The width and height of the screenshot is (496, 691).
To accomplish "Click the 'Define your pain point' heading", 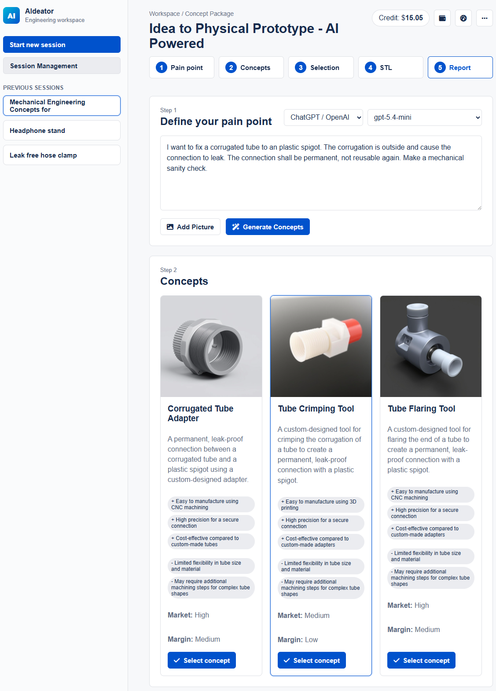I will pyautogui.click(x=216, y=121).
